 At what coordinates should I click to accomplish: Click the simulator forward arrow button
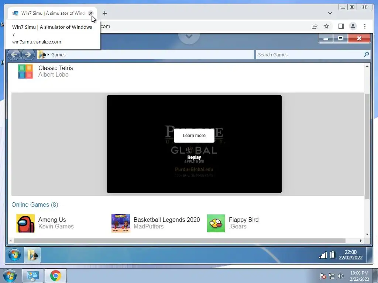coord(28,55)
